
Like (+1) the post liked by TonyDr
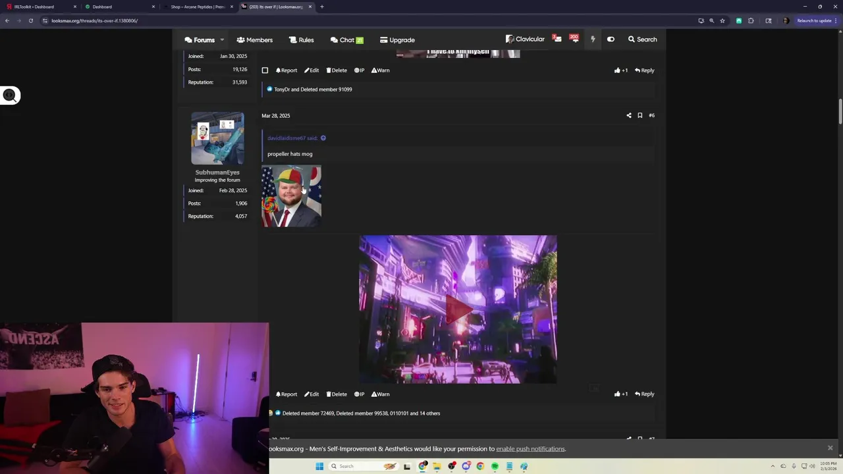621,70
